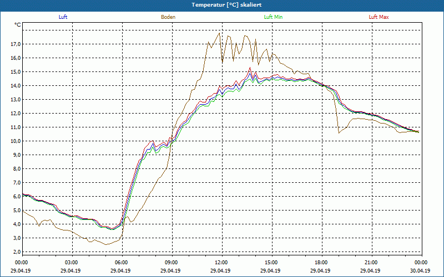Click the 6,0 y-axis value
444x277 pixels.
pyautogui.click(x=17, y=197)
